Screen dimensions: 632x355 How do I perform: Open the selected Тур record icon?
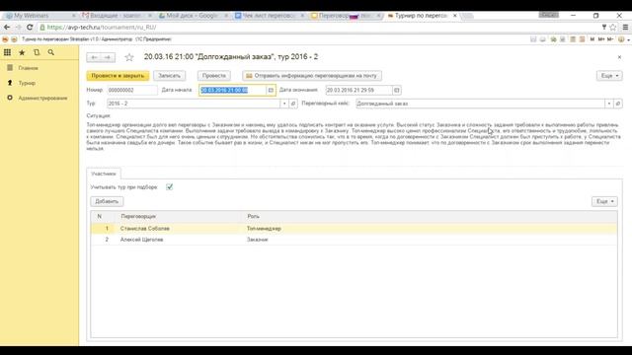point(293,104)
